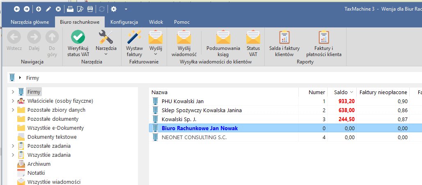Expand the Wszystkie zadania tree node

point(13,155)
